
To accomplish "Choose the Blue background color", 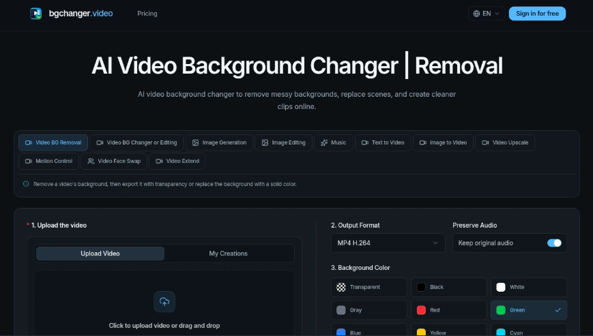I will 369,330.
